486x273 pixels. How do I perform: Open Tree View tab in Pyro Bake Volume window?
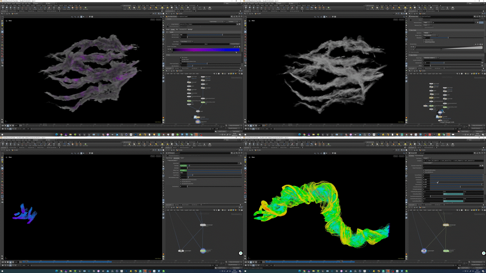click(x=177, y=68)
